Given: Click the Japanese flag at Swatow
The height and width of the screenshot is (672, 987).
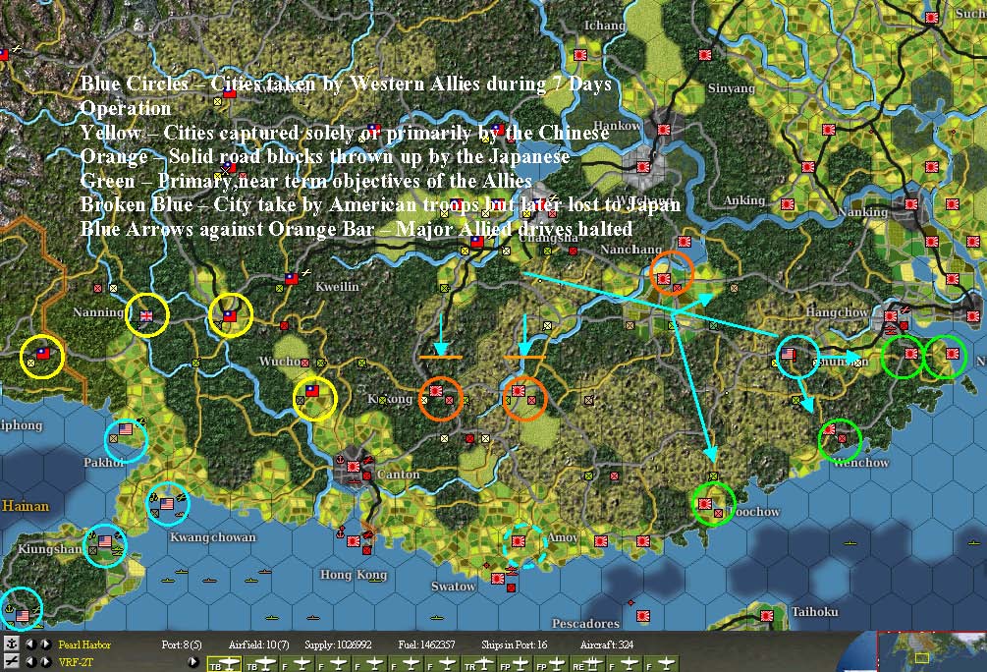Looking at the screenshot, I should click(x=498, y=578).
